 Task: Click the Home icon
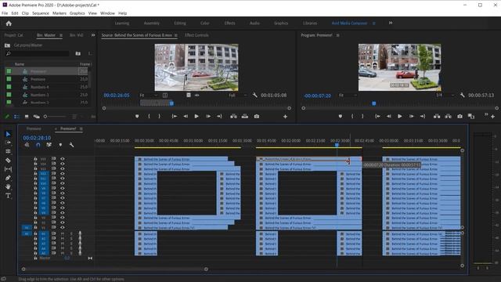(9, 23)
